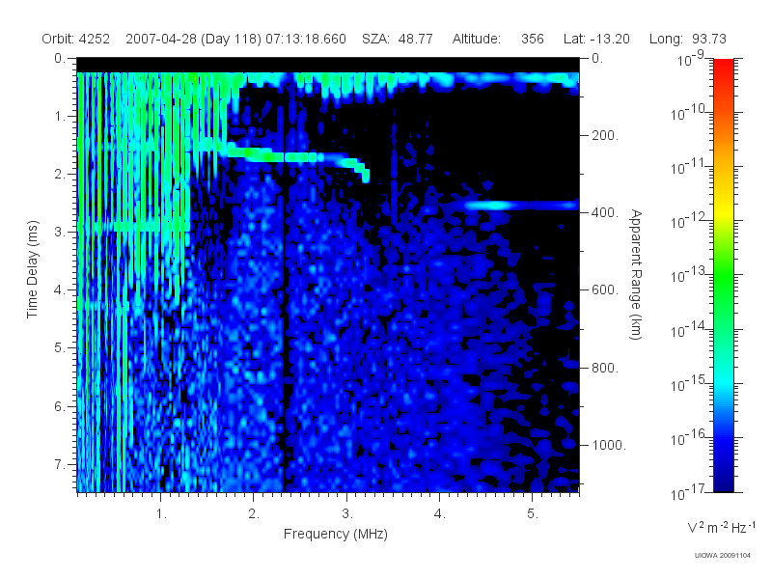The width and height of the screenshot is (772, 579).
Task: Click the 'Orbit: 4252' header text
Action: click(76, 39)
